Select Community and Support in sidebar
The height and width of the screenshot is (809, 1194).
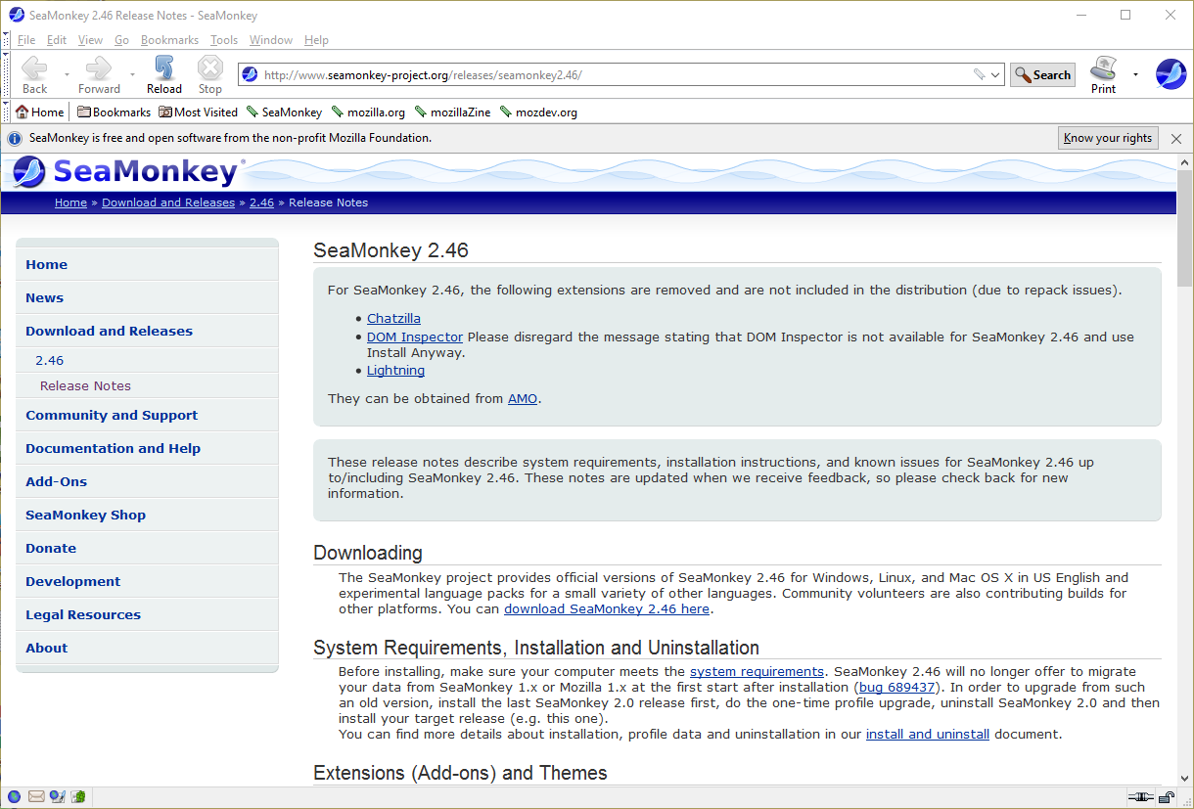click(x=147, y=416)
